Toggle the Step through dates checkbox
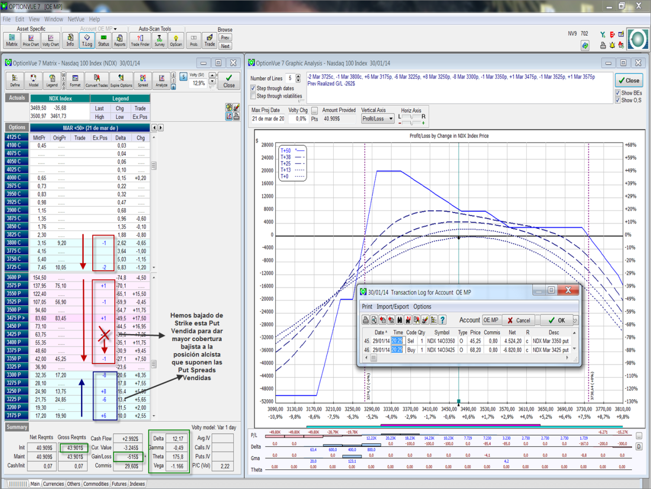The height and width of the screenshot is (489, 651). 253,88
